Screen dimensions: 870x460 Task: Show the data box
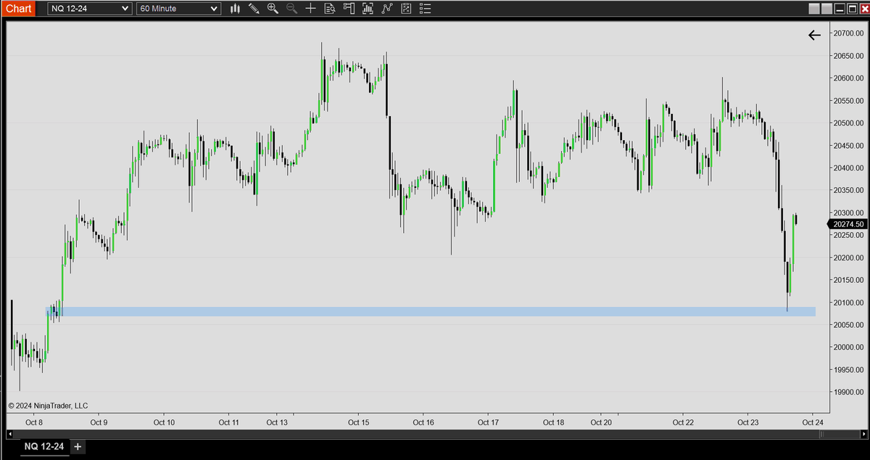pyautogui.click(x=329, y=9)
